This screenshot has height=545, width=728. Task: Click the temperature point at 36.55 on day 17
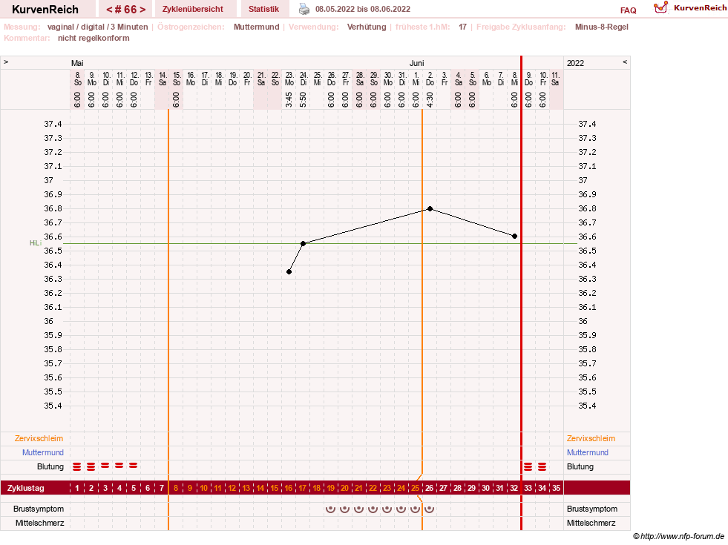coord(304,243)
